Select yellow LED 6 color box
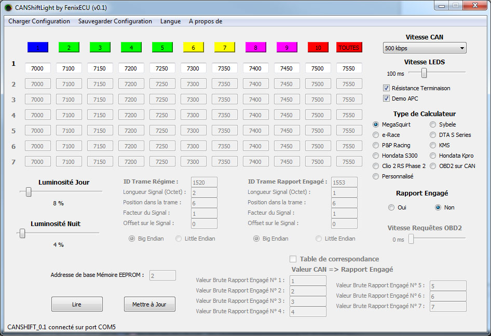Viewport: 491px width, 336px height. click(193, 47)
